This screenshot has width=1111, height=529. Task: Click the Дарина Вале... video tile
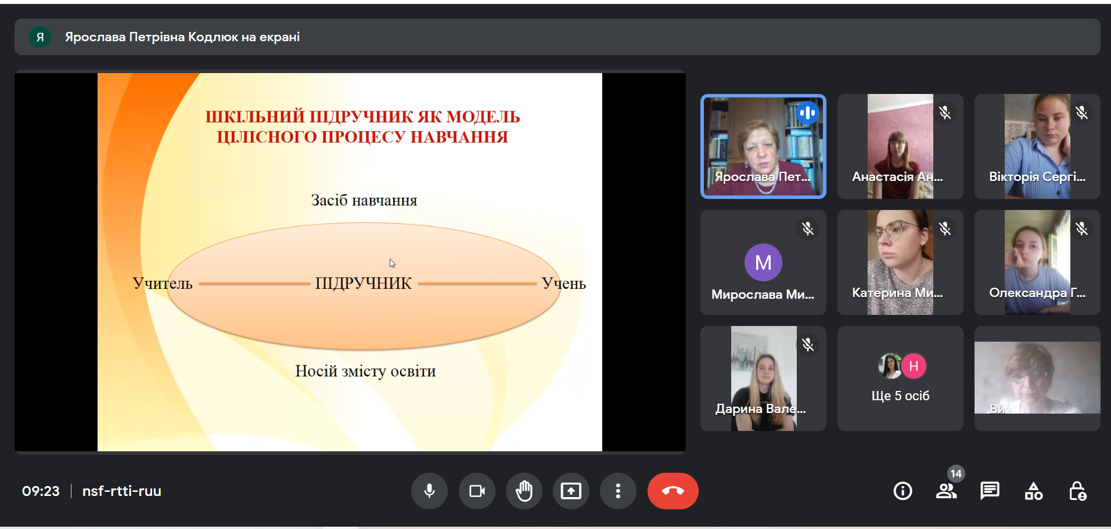763,378
